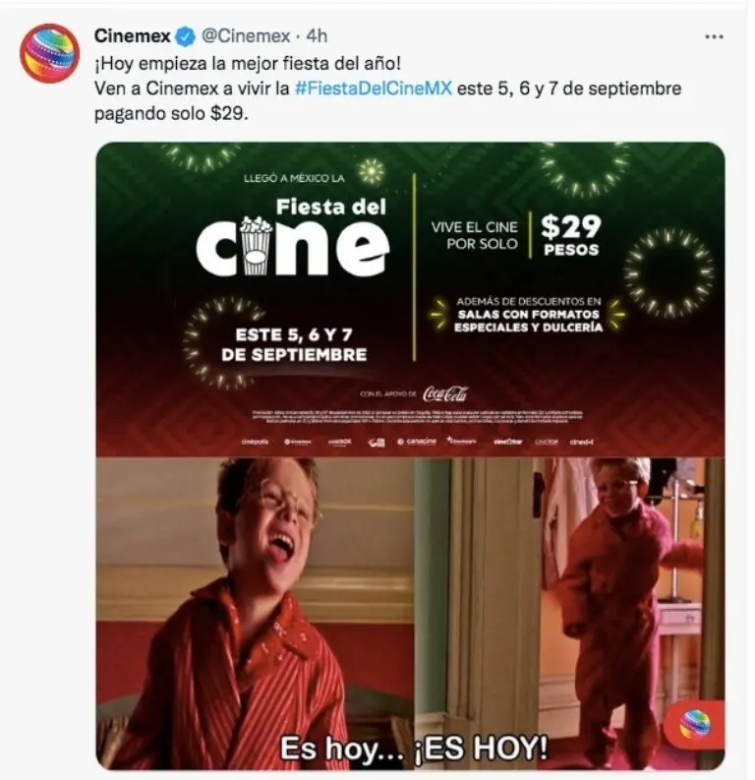Click the Cinemex display name
This screenshot has width=755, height=780.
pyautogui.click(x=132, y=35)
